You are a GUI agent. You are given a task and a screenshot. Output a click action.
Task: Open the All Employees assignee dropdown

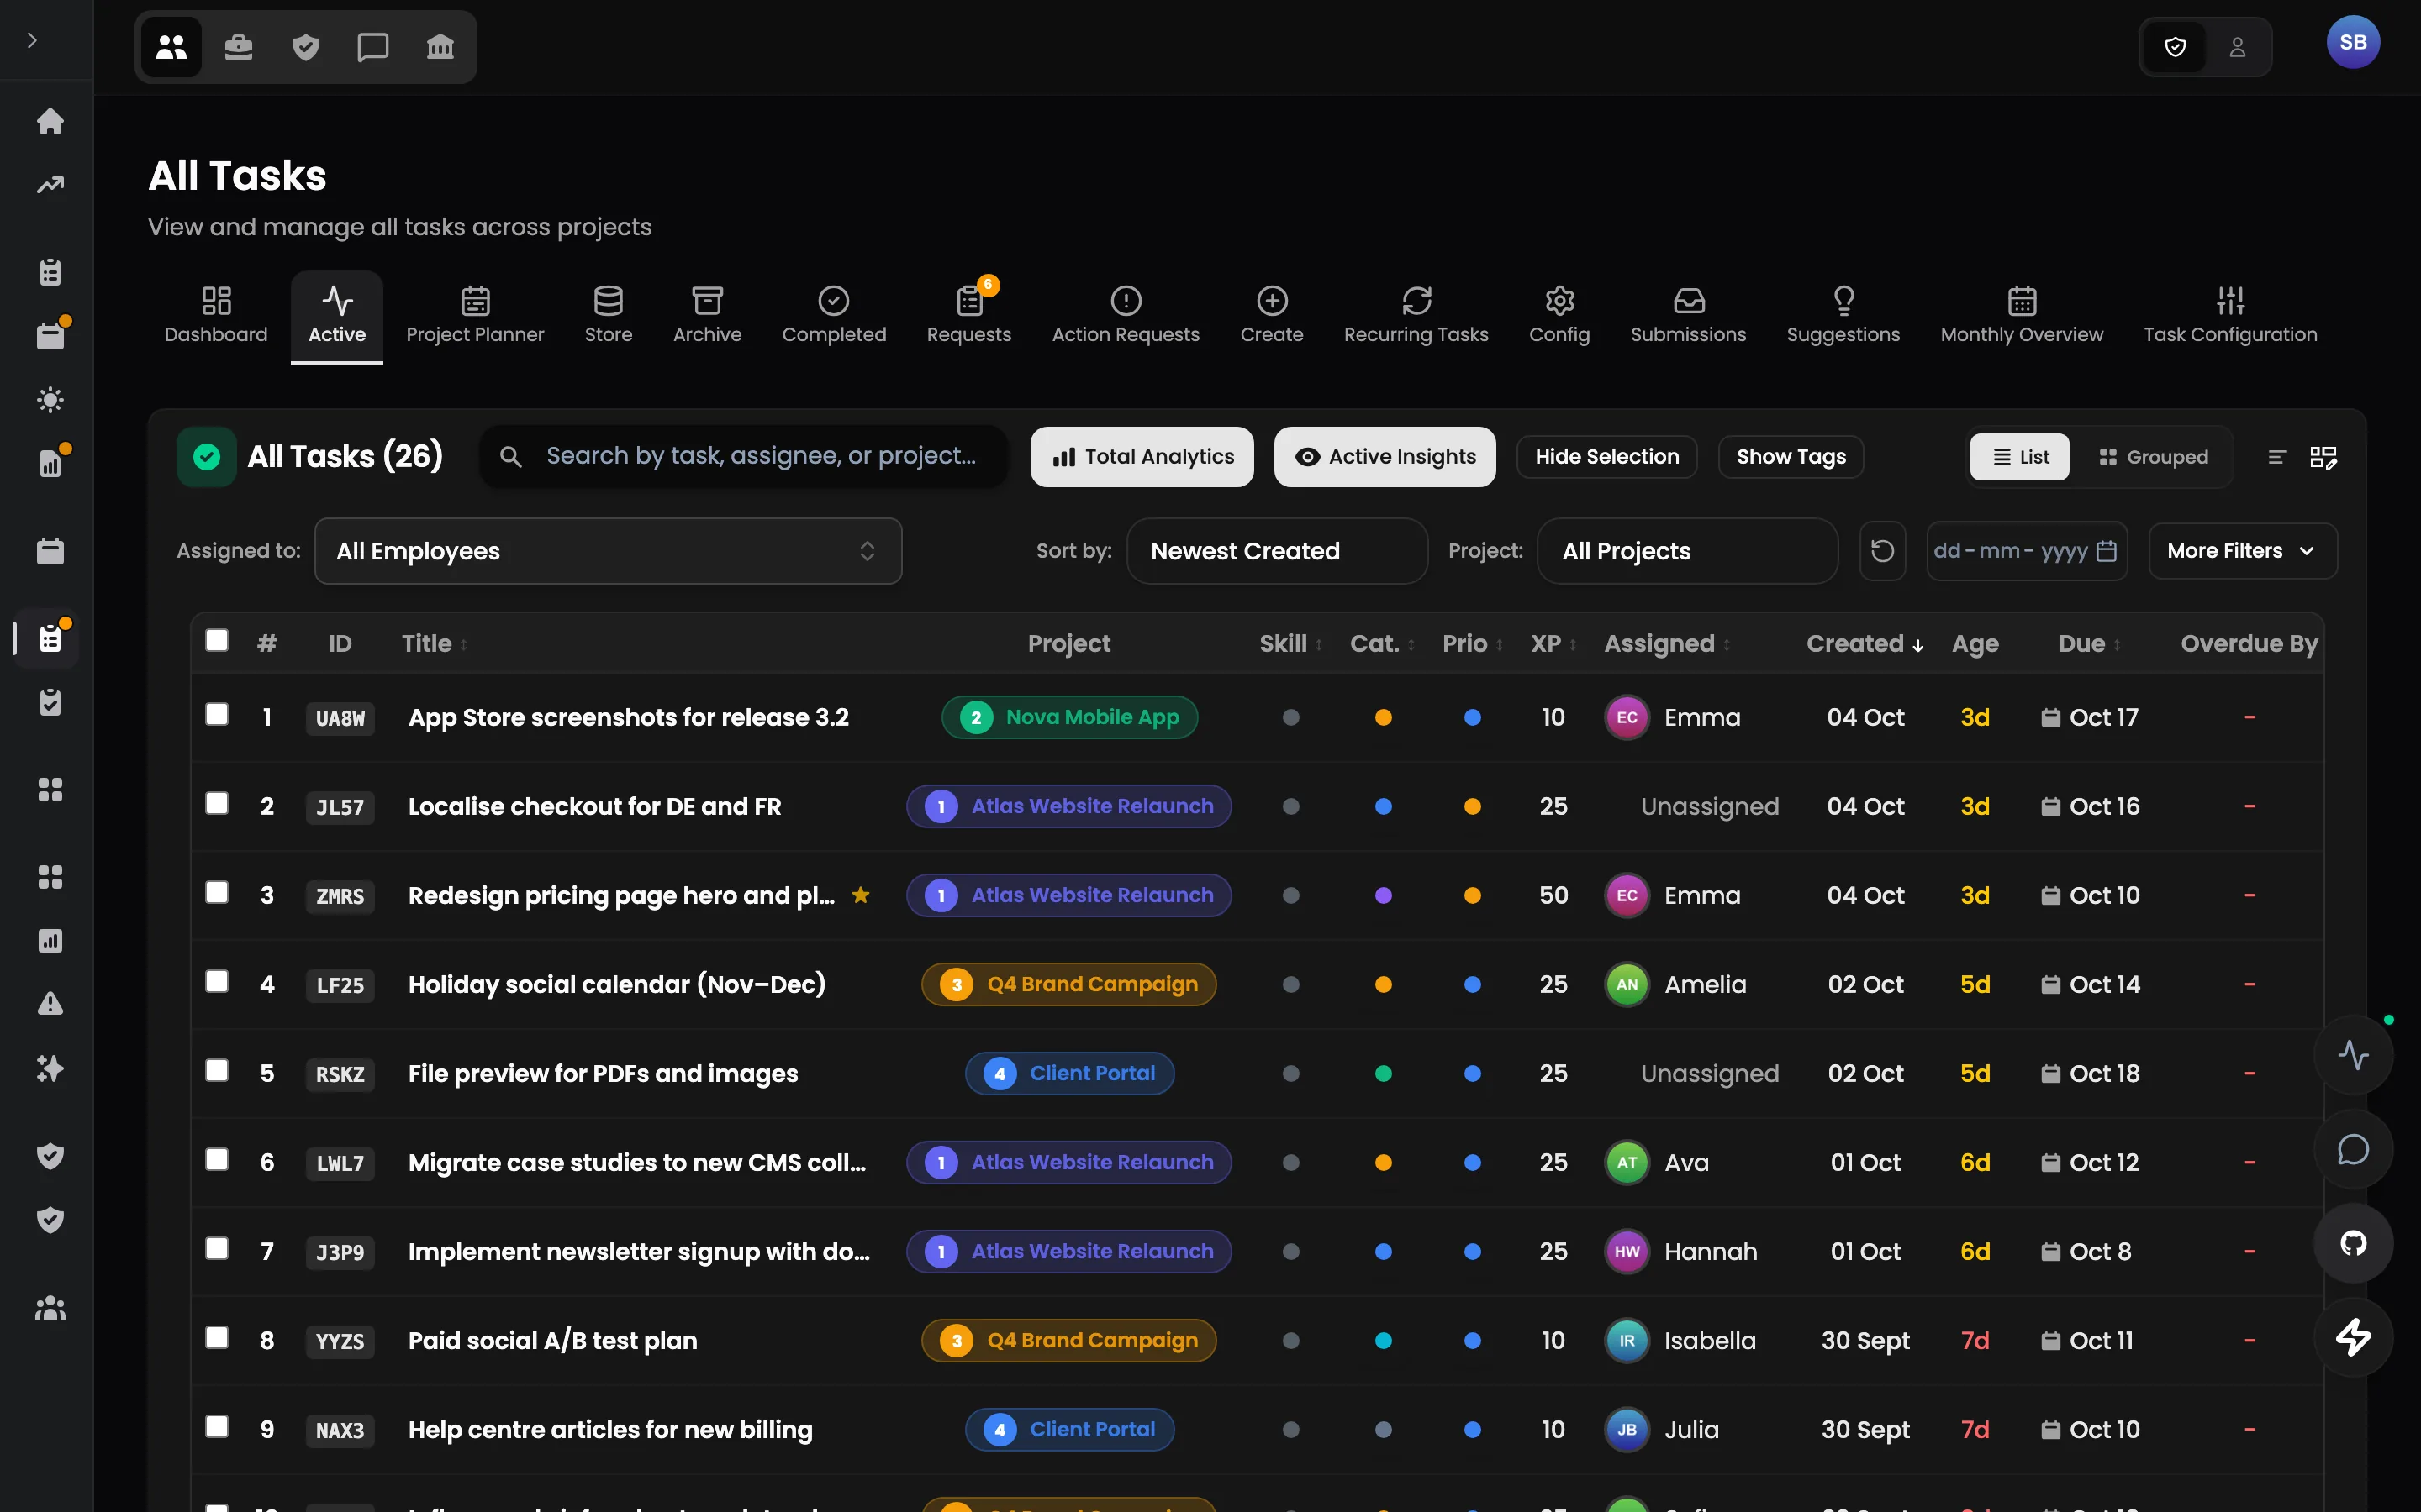[x=609, y=551]
